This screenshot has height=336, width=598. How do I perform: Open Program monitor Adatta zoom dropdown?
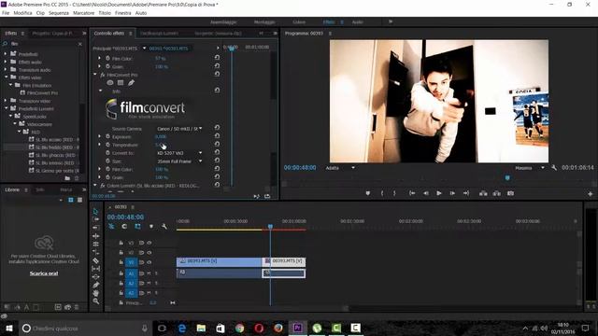pyautogui.click(x=339, y=168)
